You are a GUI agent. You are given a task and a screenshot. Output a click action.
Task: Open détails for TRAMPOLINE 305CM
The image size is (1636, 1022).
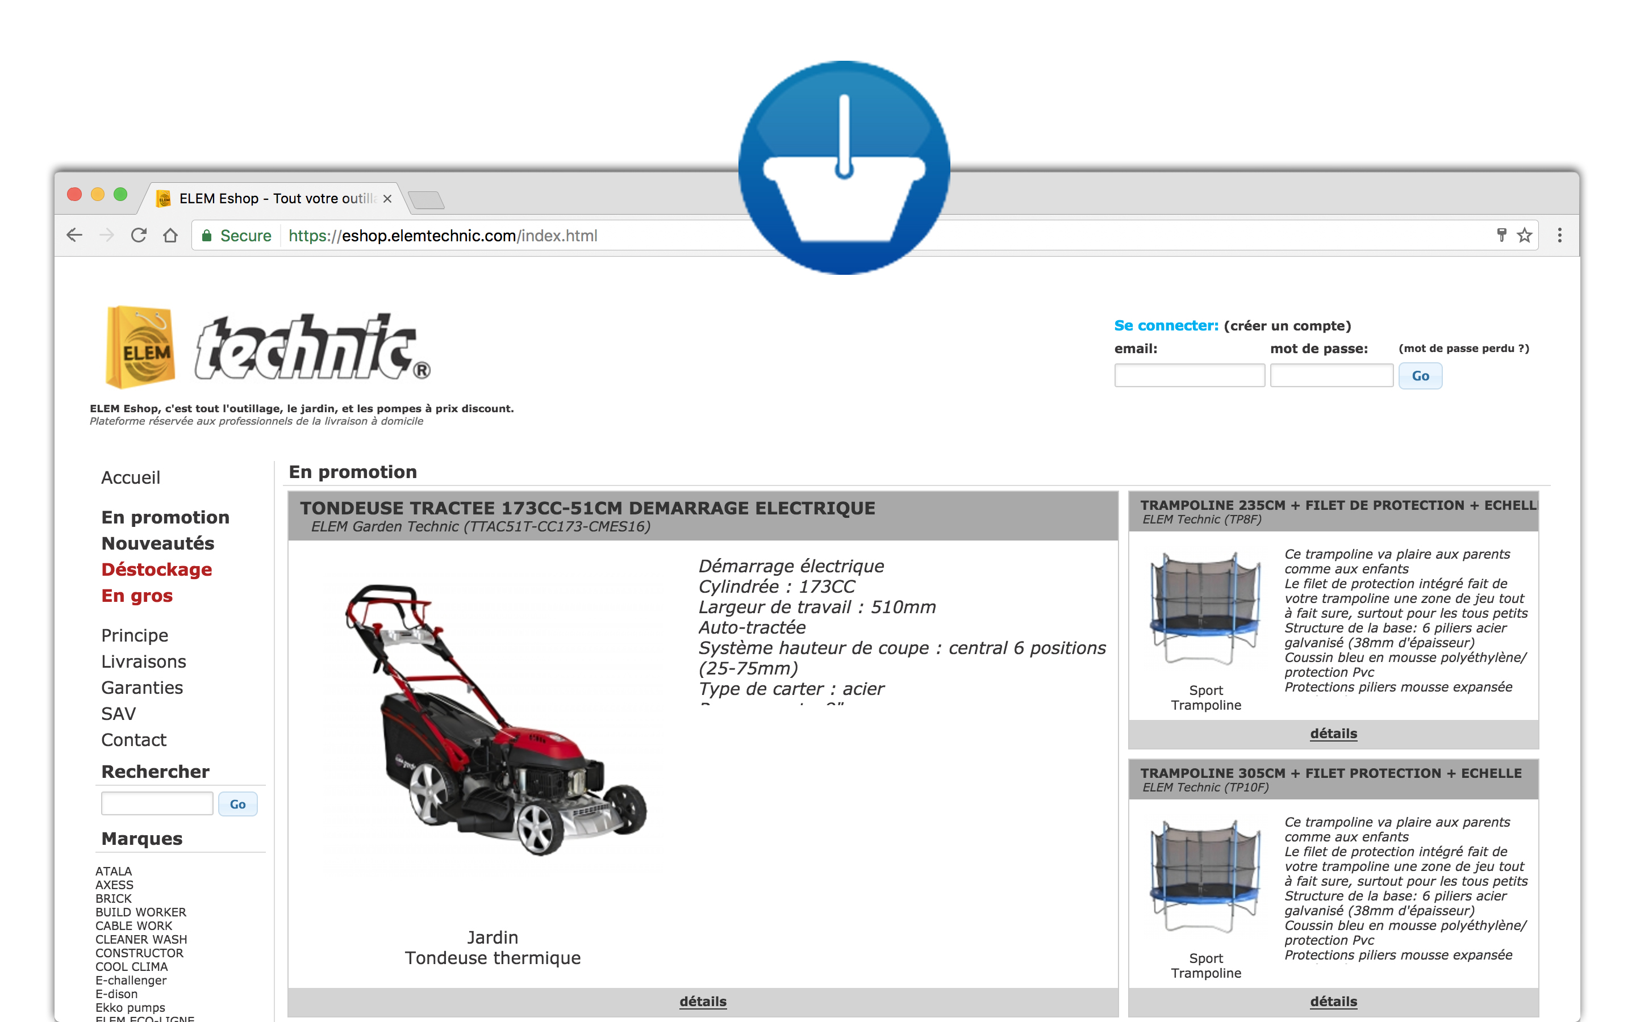point(1333,1001)
